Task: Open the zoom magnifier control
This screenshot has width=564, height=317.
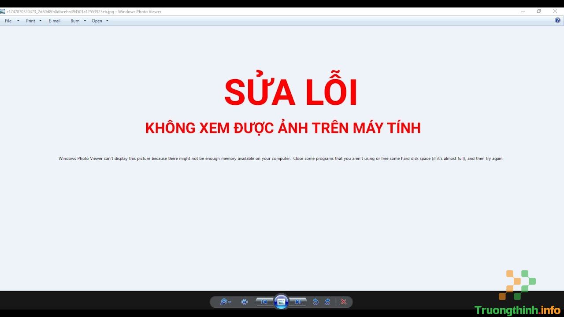Action: click(225, 302)
